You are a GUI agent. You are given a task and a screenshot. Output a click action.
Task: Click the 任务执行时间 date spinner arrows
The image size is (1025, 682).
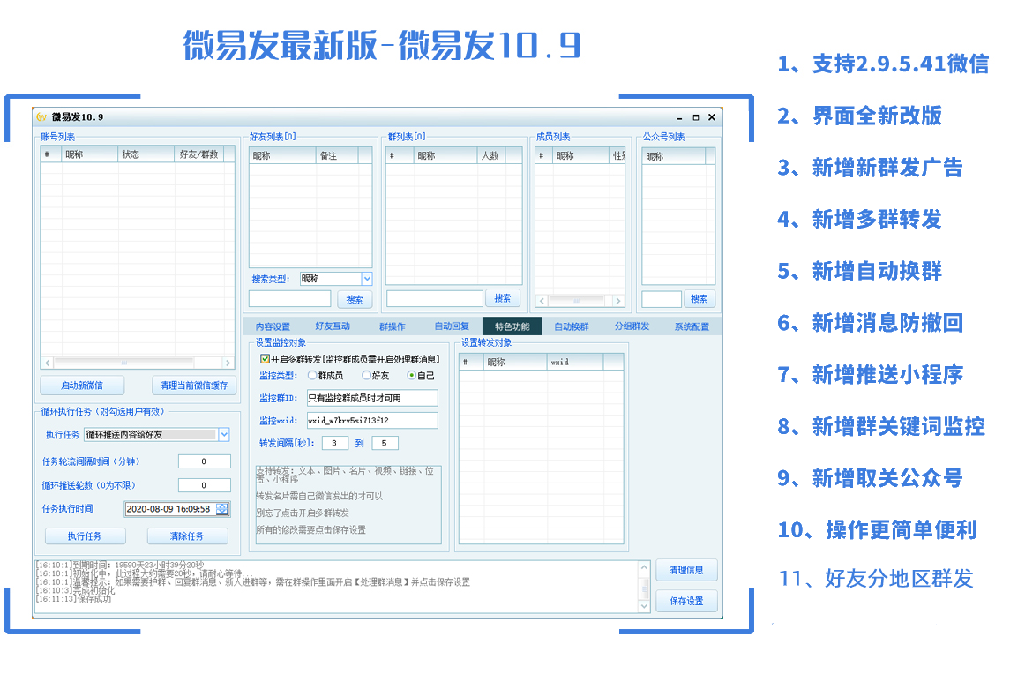coord(221,509)
